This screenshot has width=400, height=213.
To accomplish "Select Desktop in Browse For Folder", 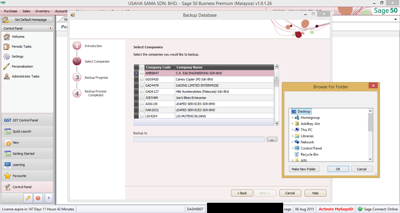I will [301, 111].
